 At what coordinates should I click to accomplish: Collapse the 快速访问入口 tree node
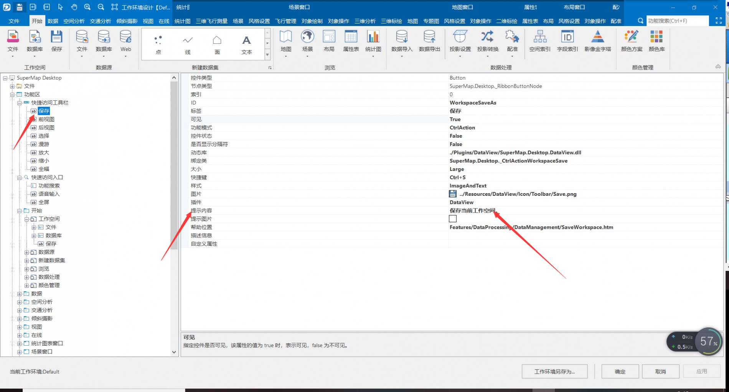[19, 177]
